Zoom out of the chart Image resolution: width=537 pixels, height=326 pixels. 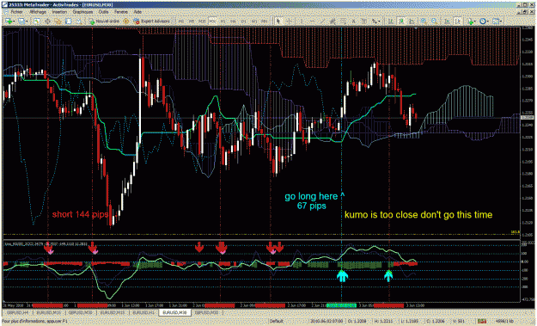[434, 22]
